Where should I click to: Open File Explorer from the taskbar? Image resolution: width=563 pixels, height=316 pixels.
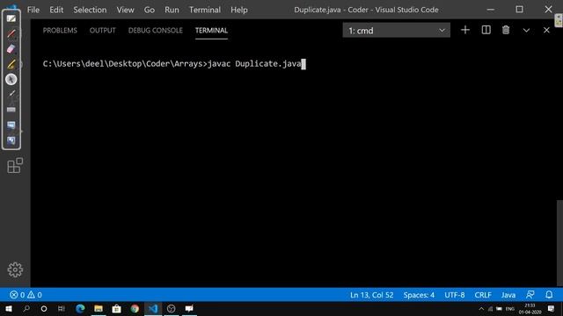pos(99,308)
